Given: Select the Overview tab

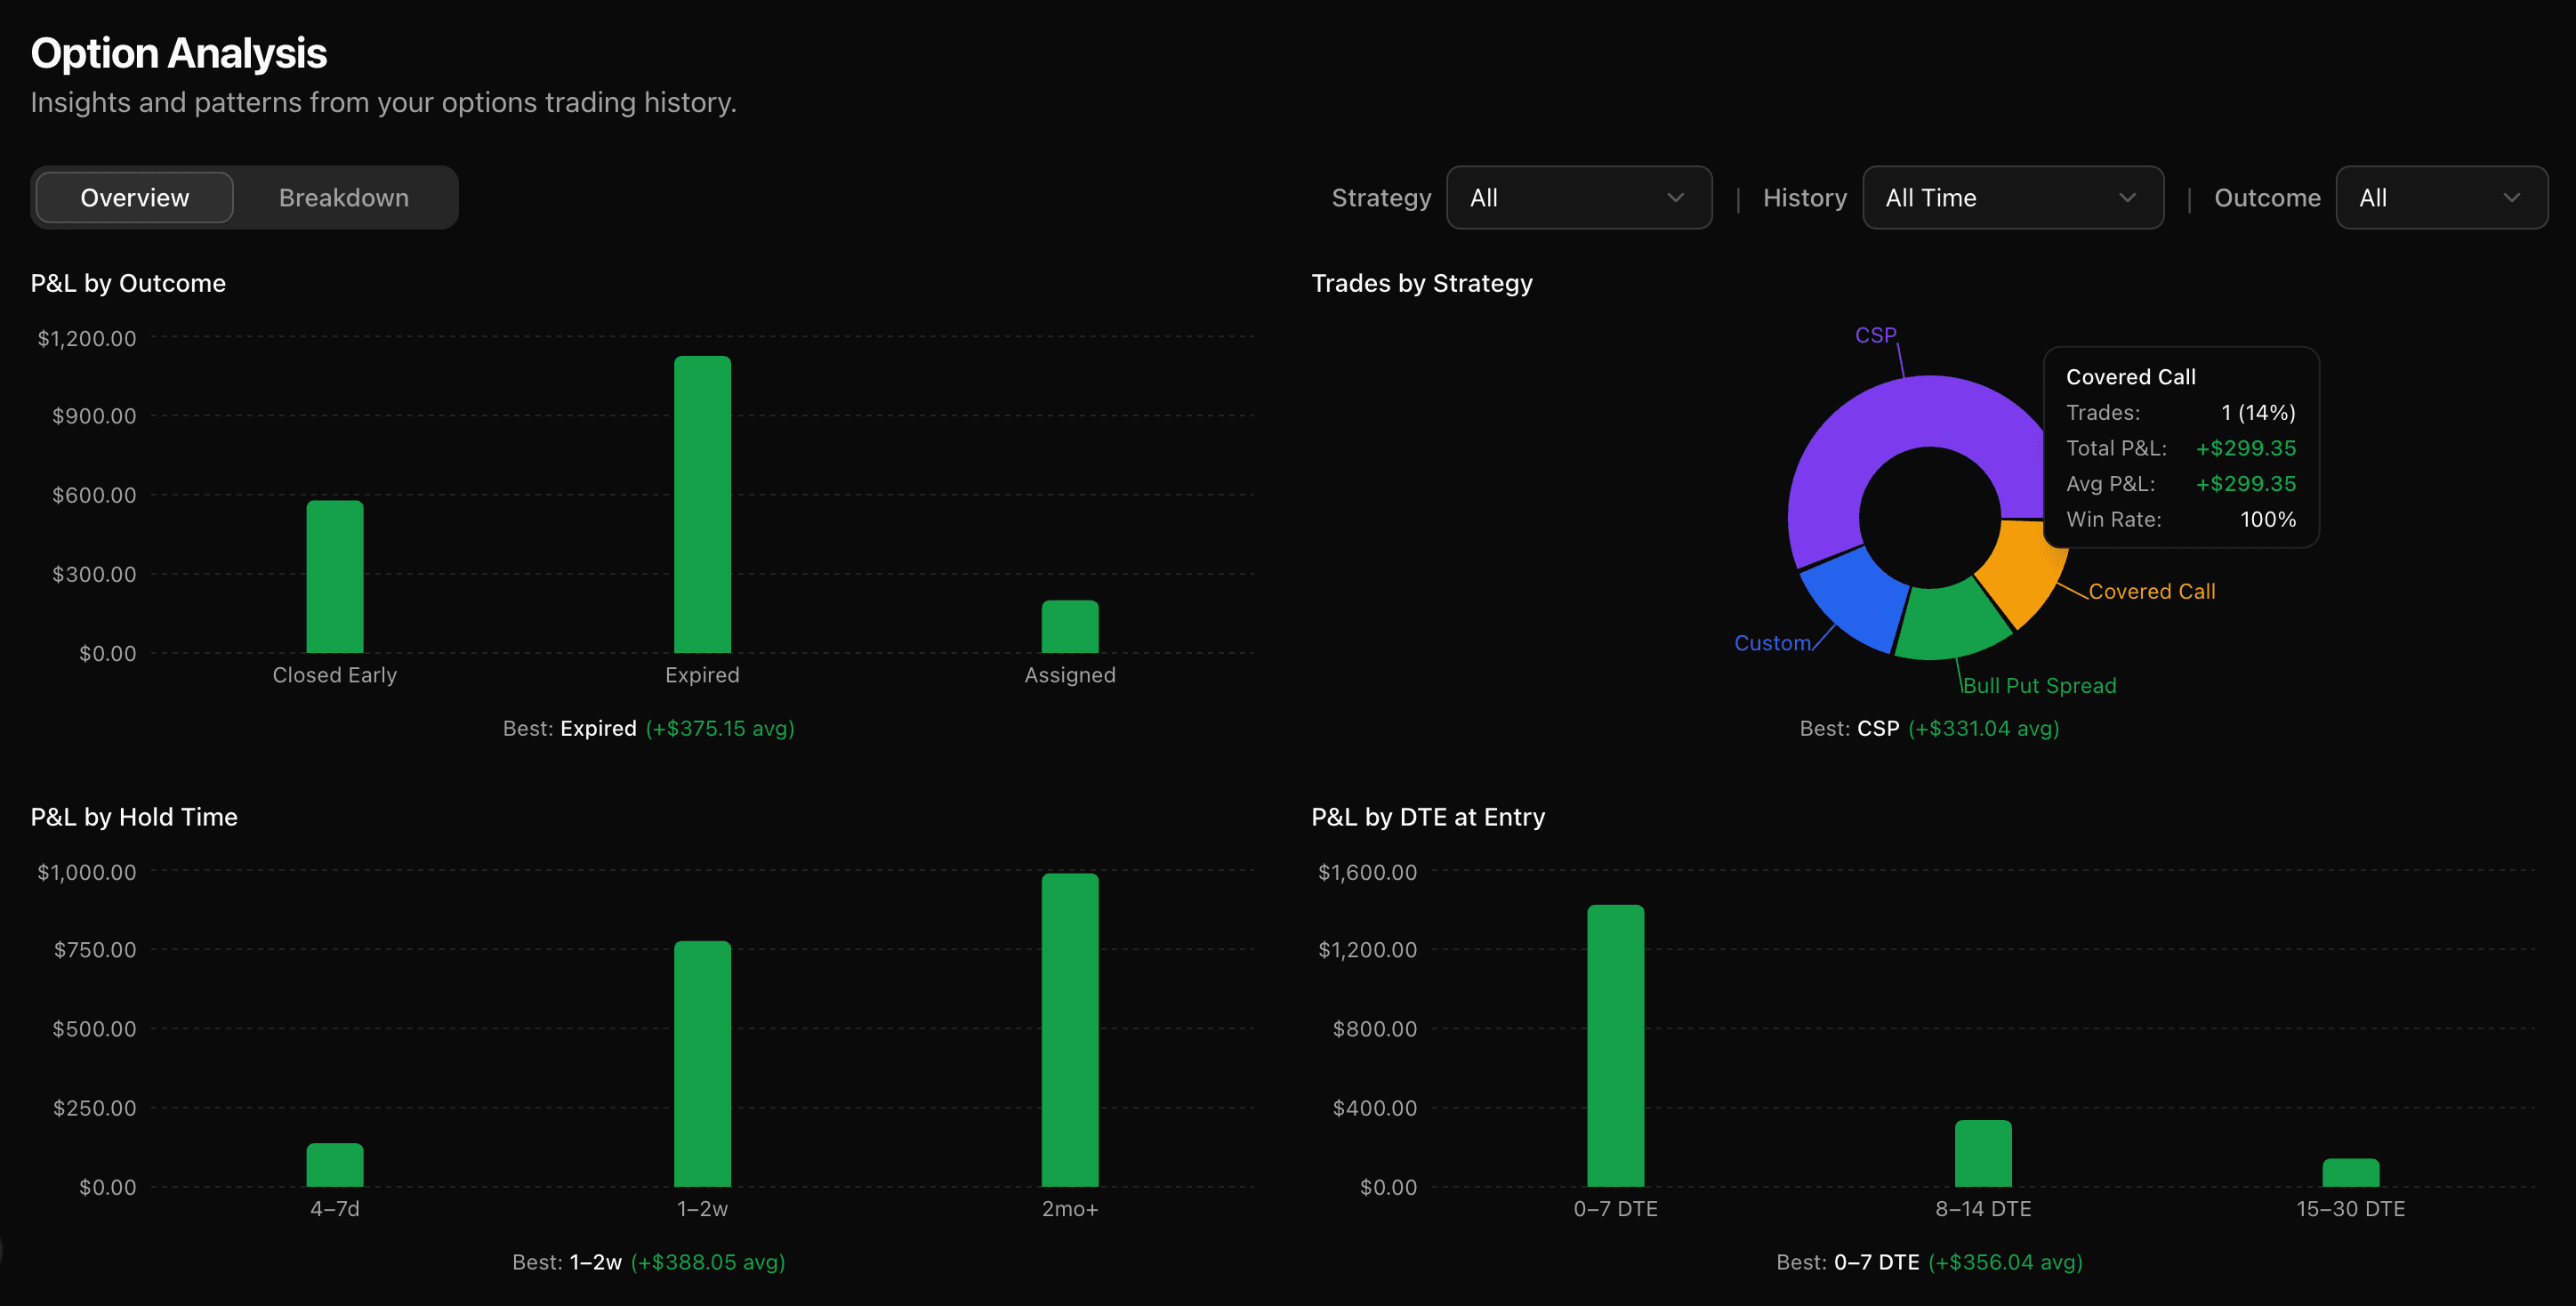Looking at the screenshot, I should point(134,197).
